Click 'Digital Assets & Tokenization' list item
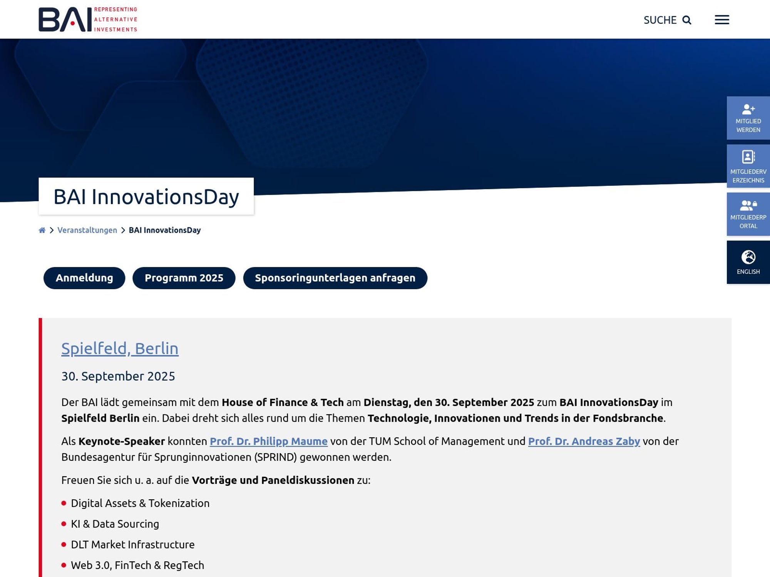 point(140,503)
